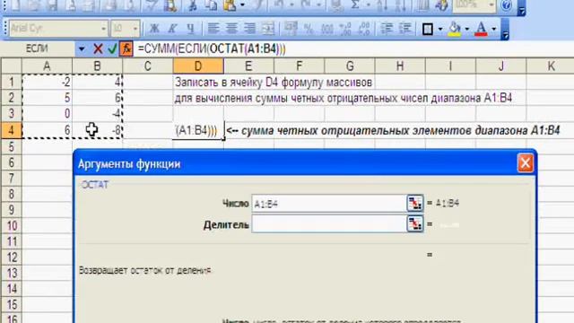Click cell D4 showing (A1:B4)))
Viewport: 574px width, 323px height.
point(198,130)
